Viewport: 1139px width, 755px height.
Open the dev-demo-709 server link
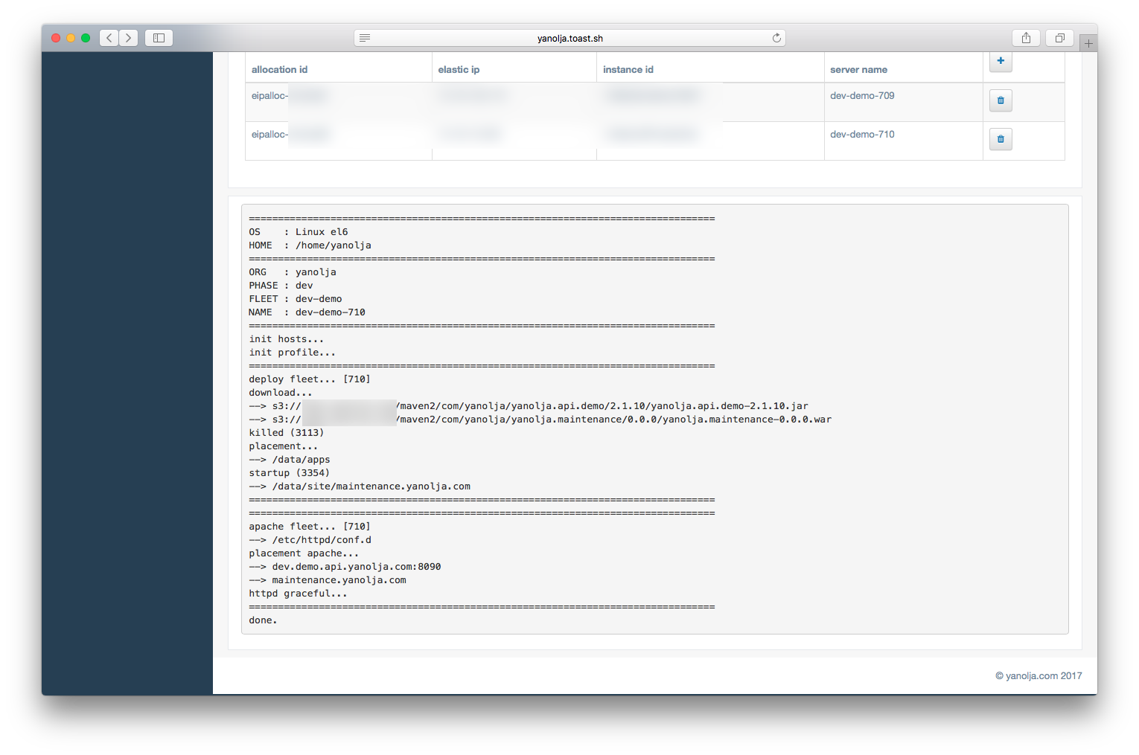862,96
